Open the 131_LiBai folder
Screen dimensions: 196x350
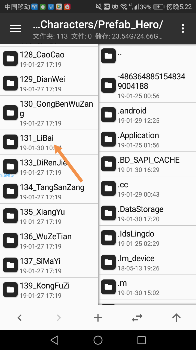tap(49, 142)
